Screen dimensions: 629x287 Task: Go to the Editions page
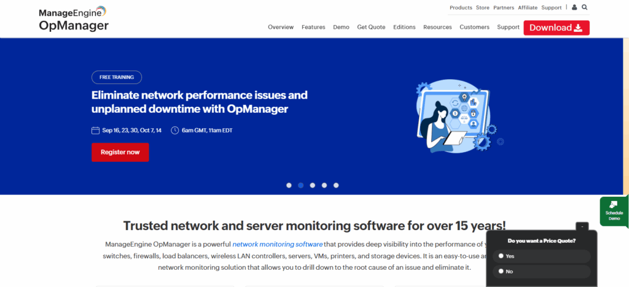[x=404, y=27]
